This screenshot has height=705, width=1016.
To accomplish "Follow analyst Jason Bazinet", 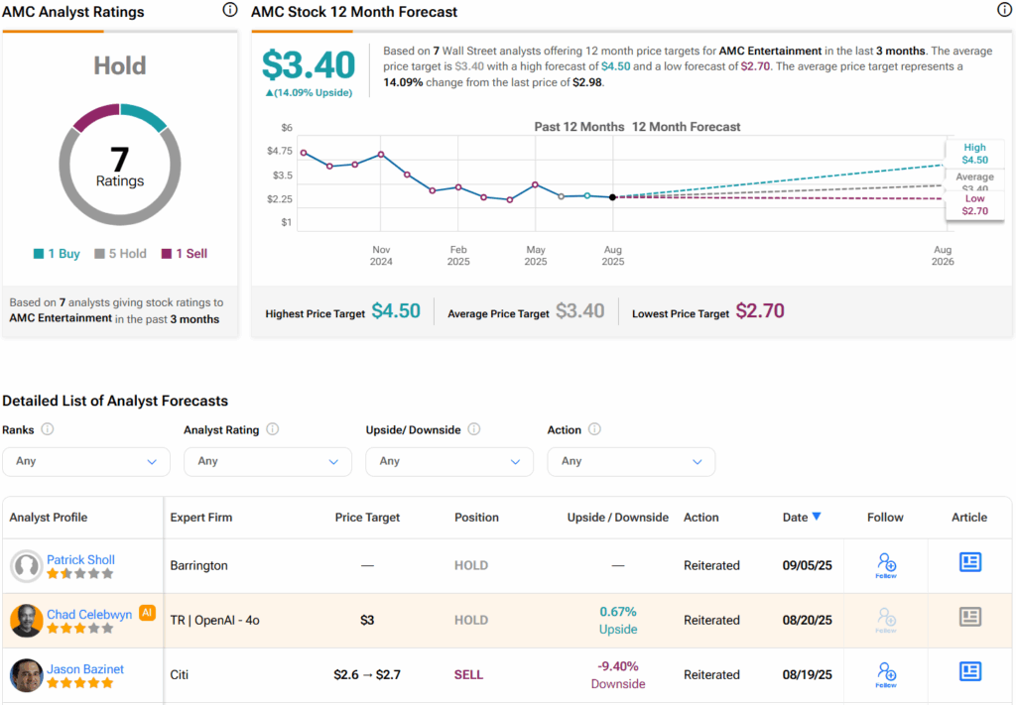I will click(x=886, y=674).
